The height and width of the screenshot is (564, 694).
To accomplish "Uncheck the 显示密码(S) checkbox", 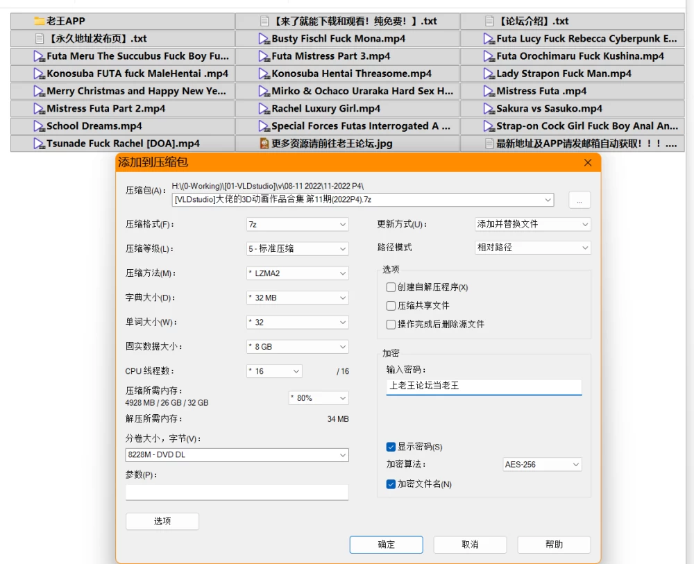I will [x=391, y=447].
